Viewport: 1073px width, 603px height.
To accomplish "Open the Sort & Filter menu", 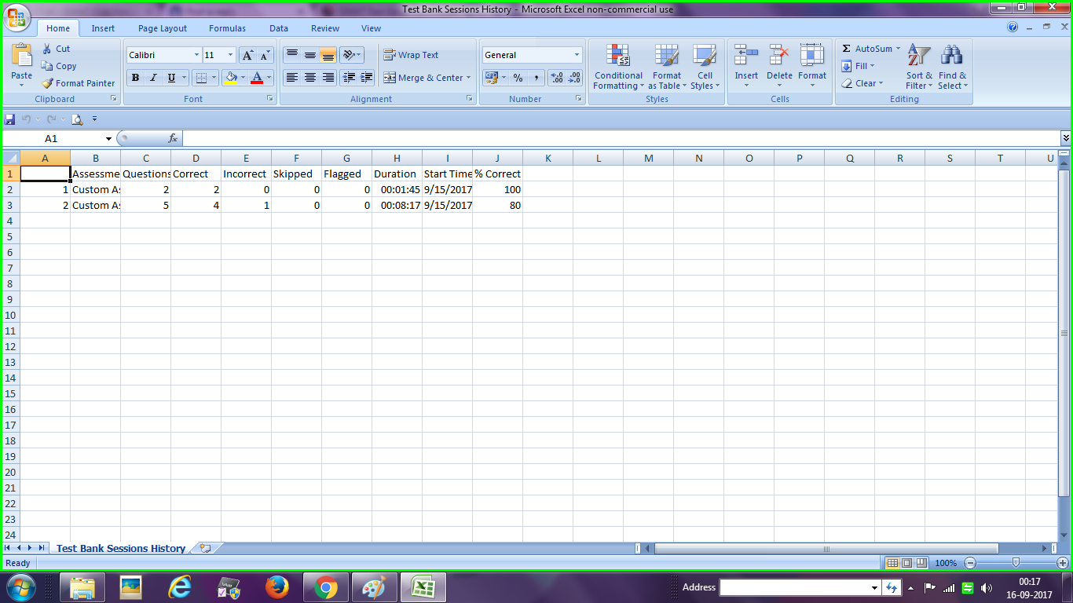I will 919,68.
